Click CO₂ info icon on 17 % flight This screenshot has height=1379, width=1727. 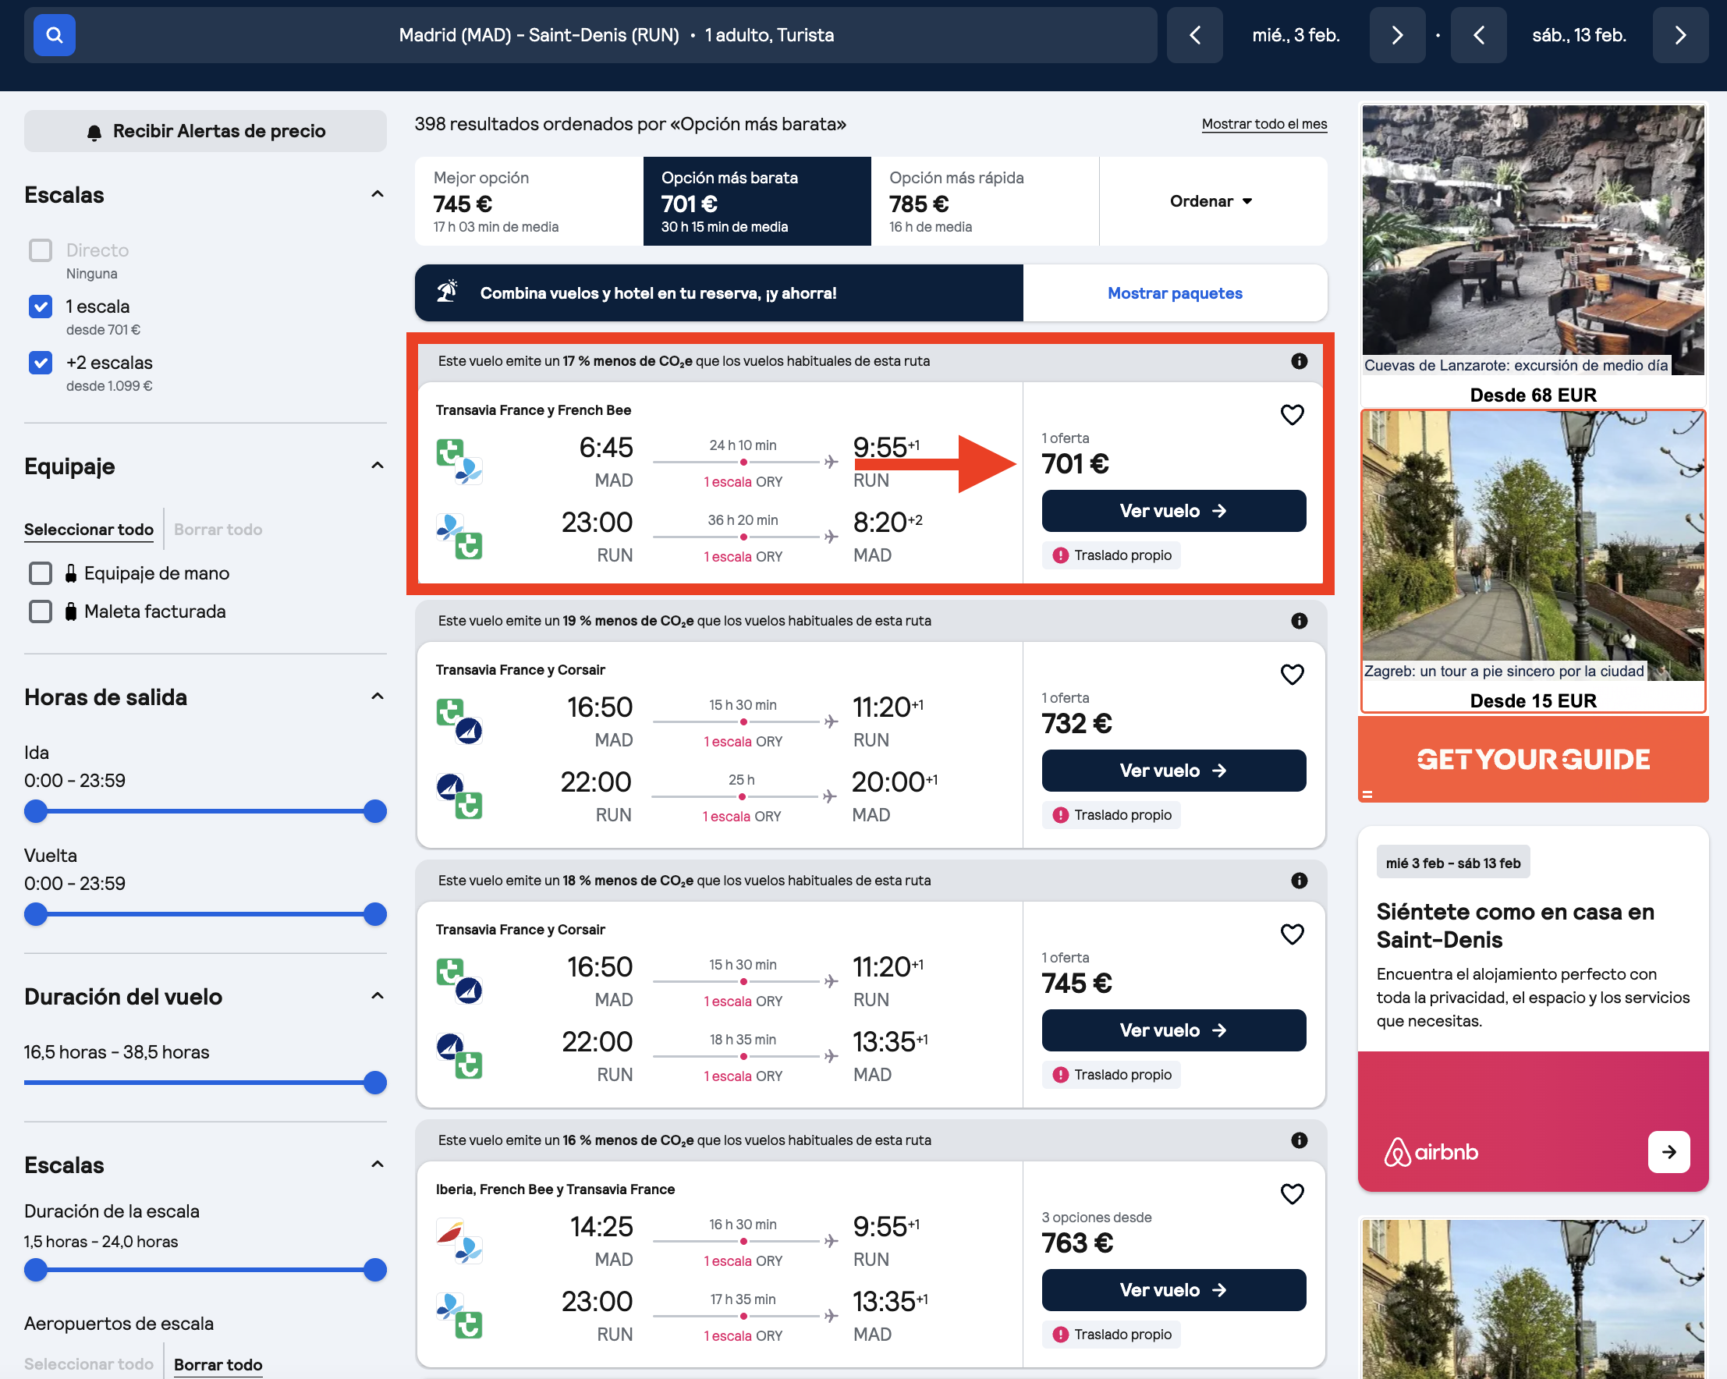click(1300, 361)
